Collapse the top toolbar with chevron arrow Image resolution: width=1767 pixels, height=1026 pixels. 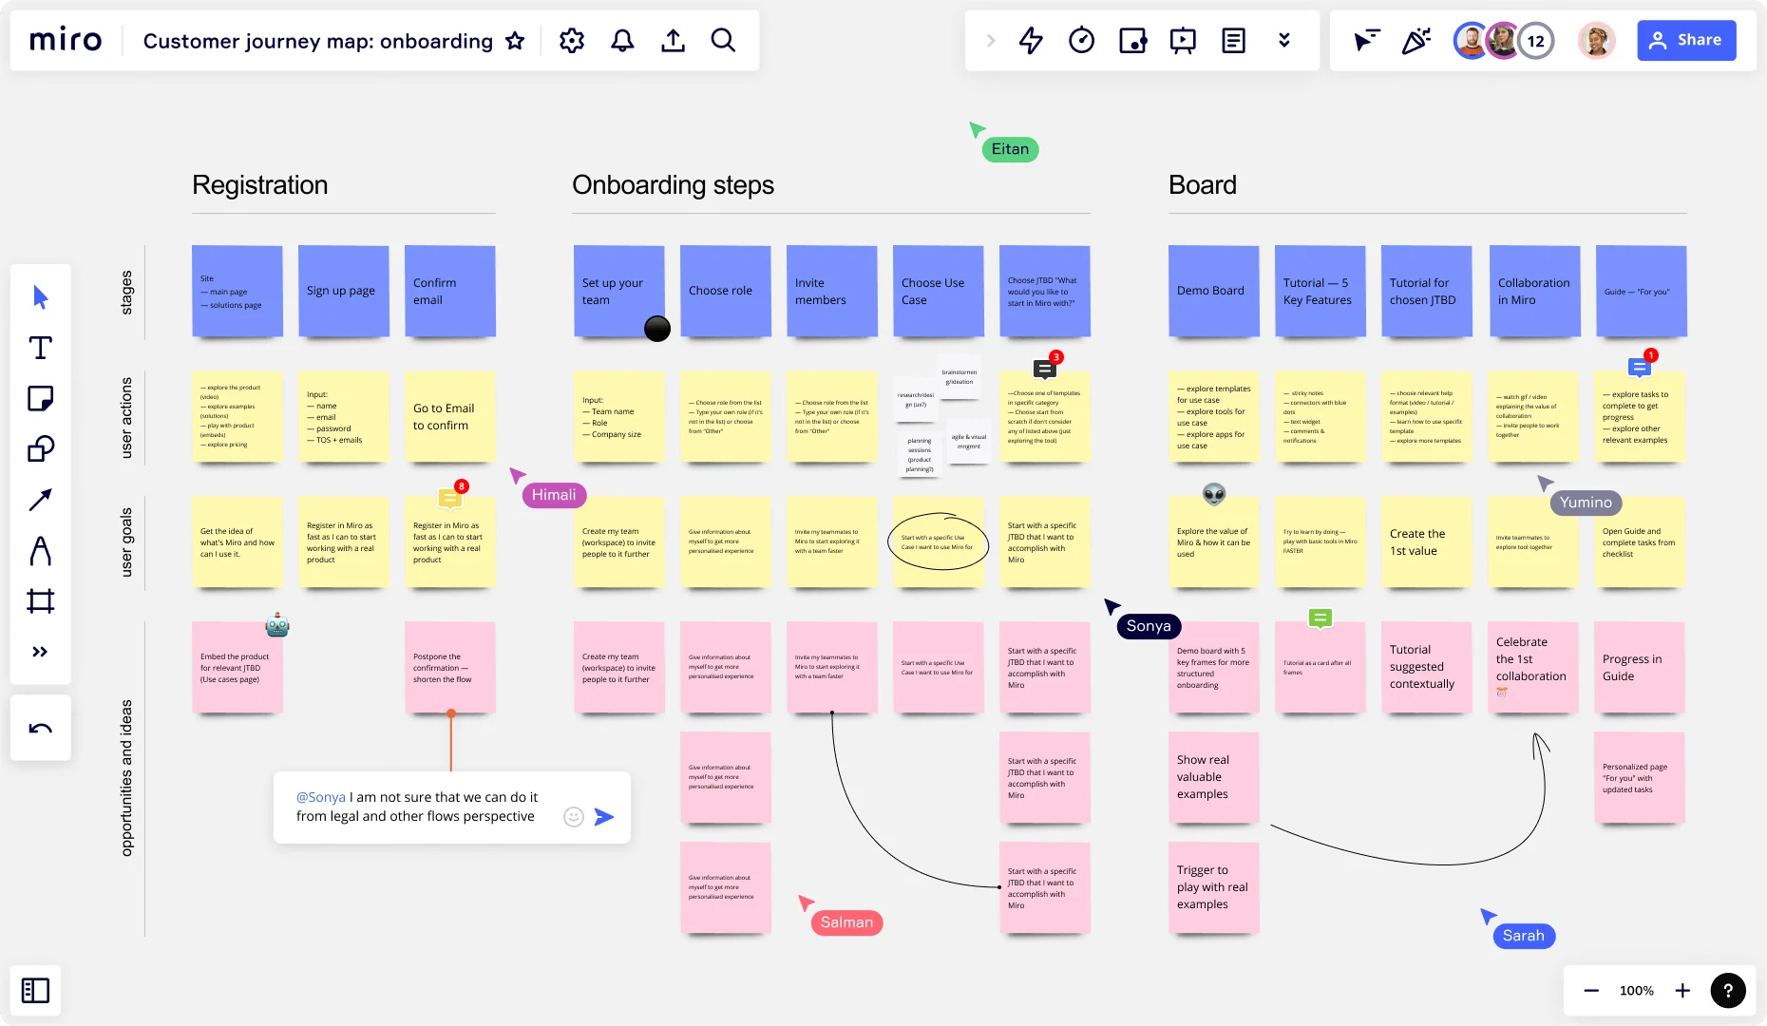tap(991, 41)
